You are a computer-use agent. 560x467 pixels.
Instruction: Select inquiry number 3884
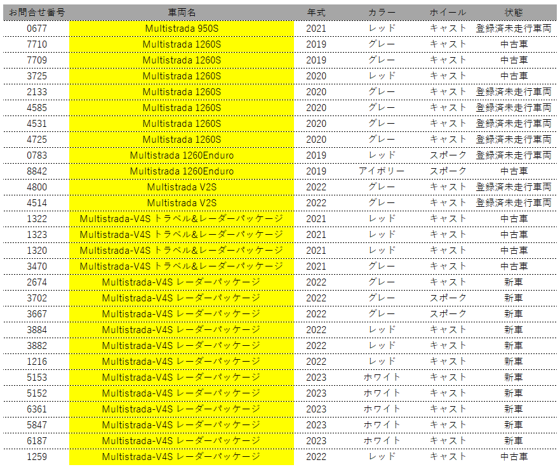[x=37, y=330]
